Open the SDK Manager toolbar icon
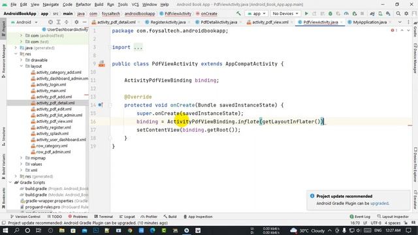 coord(388,13)
